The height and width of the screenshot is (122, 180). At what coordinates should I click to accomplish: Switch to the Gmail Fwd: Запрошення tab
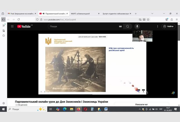(21, 13)
